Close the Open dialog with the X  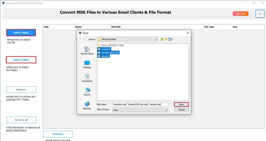188,33
